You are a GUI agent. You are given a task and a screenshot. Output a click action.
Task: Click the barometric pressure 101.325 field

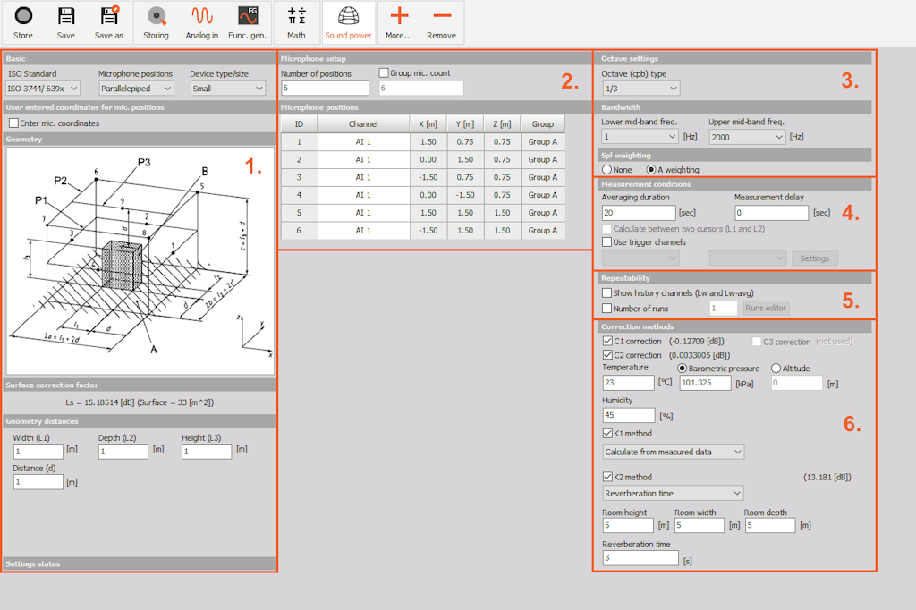(705, 383)
